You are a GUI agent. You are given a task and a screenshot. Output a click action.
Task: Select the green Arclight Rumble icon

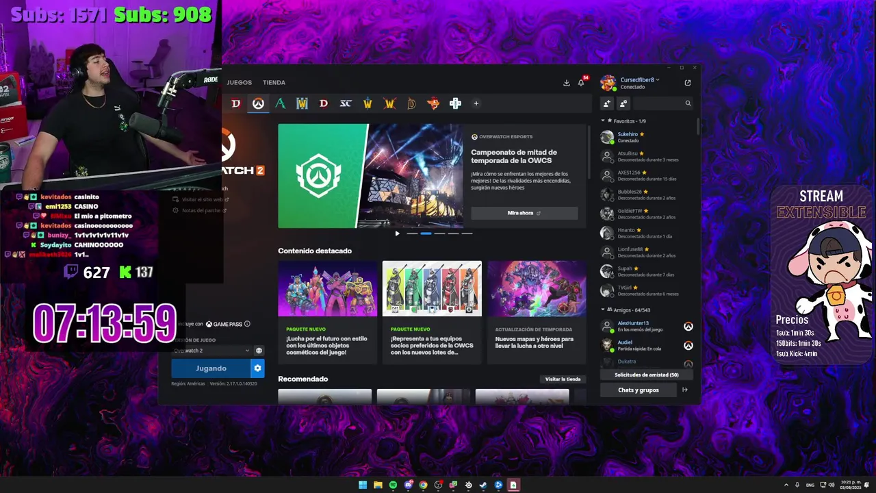(280, 103)
